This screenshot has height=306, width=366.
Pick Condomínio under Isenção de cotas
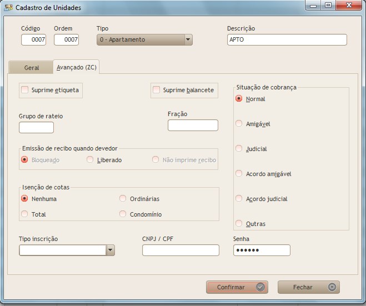(123, 214)
